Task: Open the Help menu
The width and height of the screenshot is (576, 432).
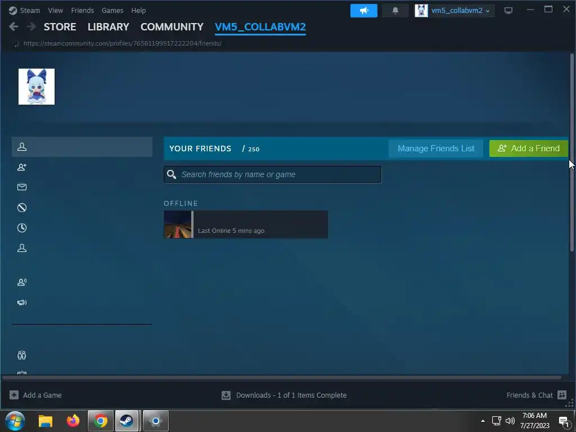Action: (x=138, y=10)
